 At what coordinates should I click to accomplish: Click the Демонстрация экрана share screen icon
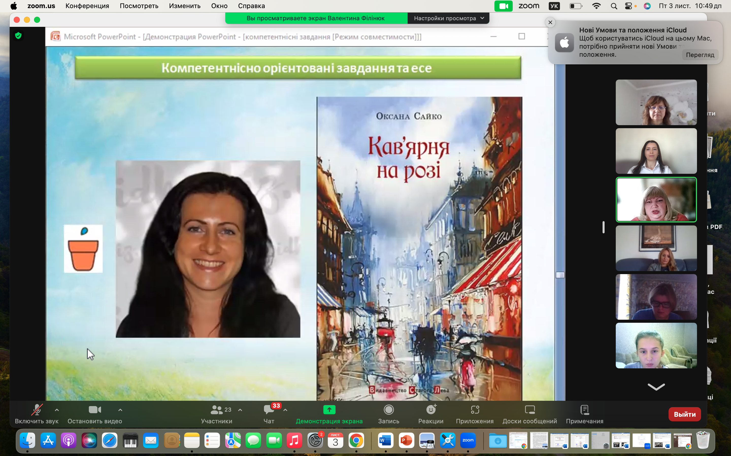pyautogui.click(x=329, y=410)
